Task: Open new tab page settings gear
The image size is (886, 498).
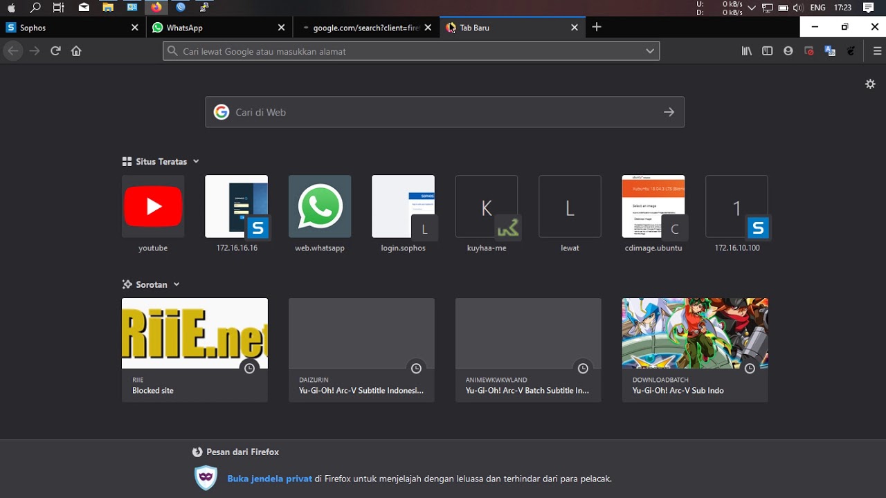Action: 870,84
